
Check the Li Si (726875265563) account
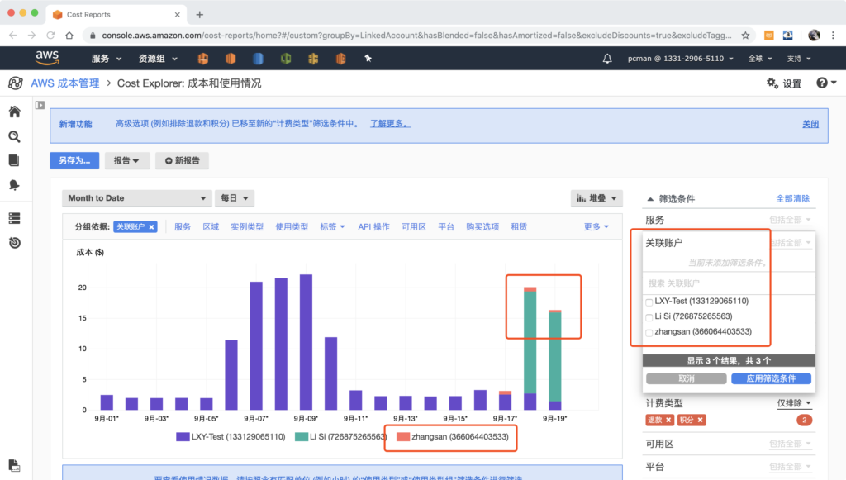(x=649, y=317)
